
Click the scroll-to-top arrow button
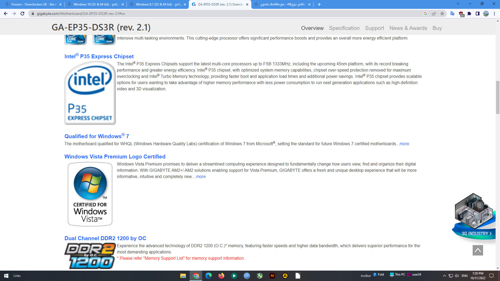pos(478,250)
